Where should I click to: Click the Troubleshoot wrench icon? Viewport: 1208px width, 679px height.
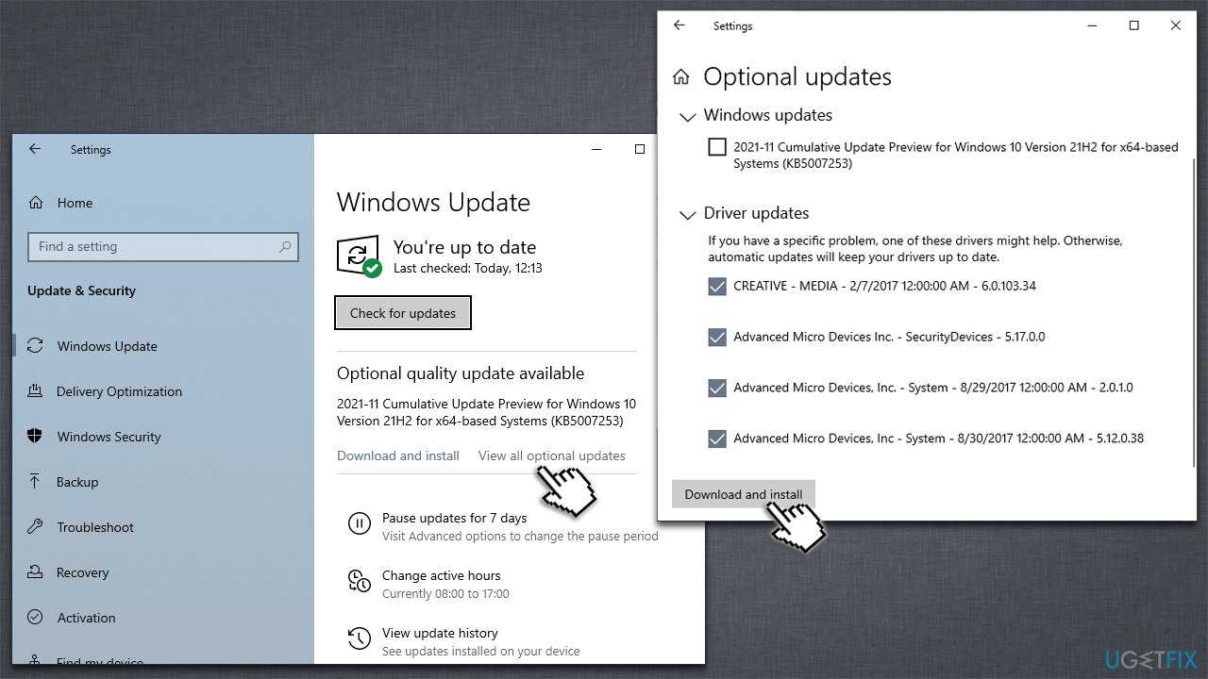tap(36, 527)
